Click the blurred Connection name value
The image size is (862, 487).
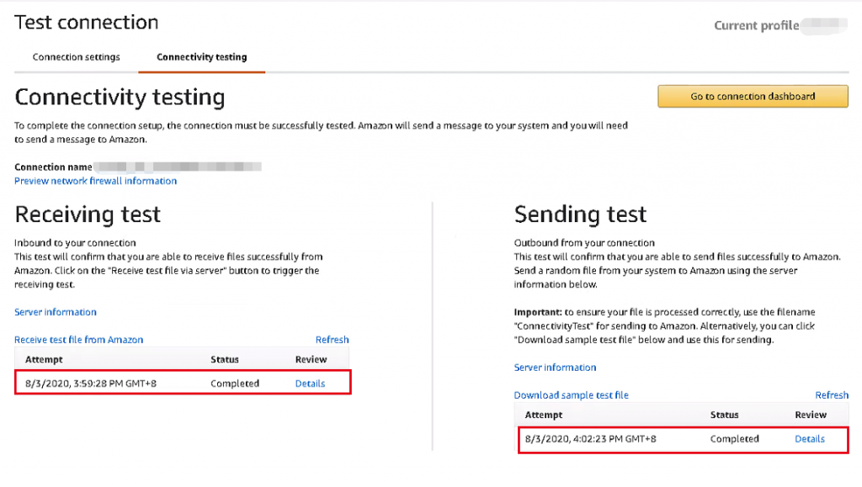178,167
